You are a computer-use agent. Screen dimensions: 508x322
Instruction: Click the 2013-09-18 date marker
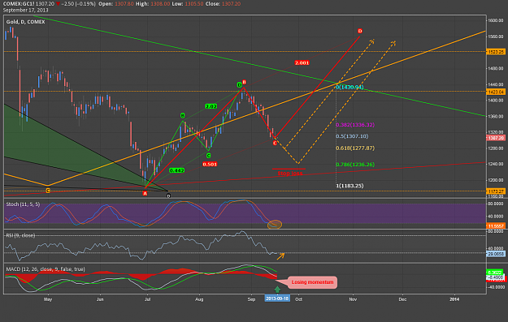277,298
